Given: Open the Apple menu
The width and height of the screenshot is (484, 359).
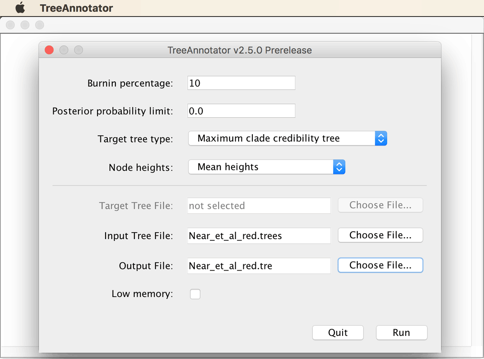Looking at the screenshot, I should (x=20, y=8).
